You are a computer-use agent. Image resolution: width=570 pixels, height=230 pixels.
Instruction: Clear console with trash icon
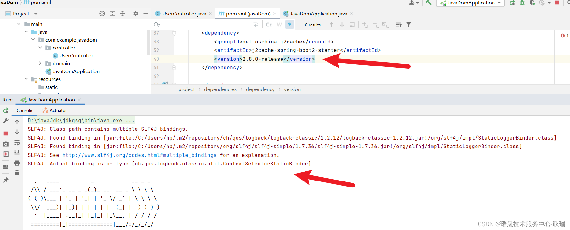click(17, 173)
